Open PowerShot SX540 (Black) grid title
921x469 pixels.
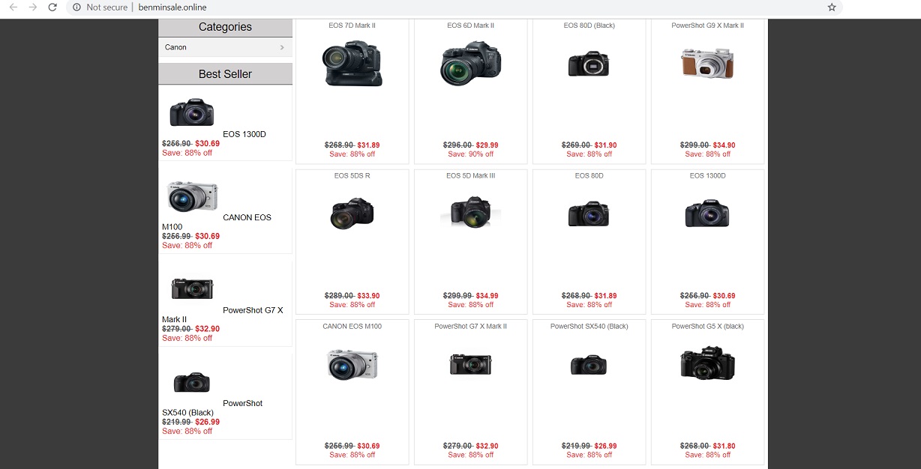(589, 327)
